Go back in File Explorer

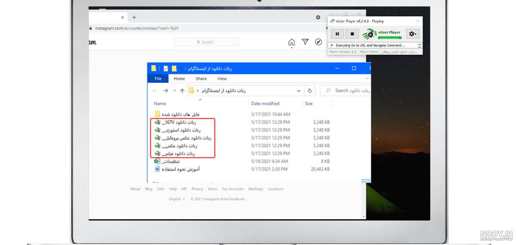(x=155, y=91)
